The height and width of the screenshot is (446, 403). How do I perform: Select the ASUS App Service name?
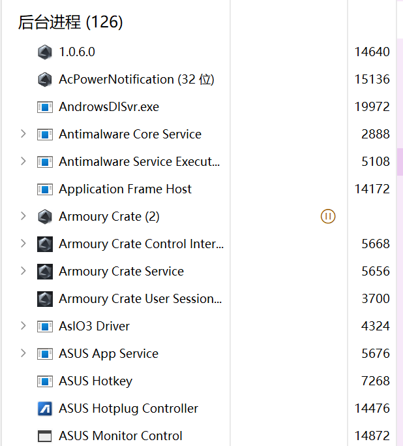point(108,354)
